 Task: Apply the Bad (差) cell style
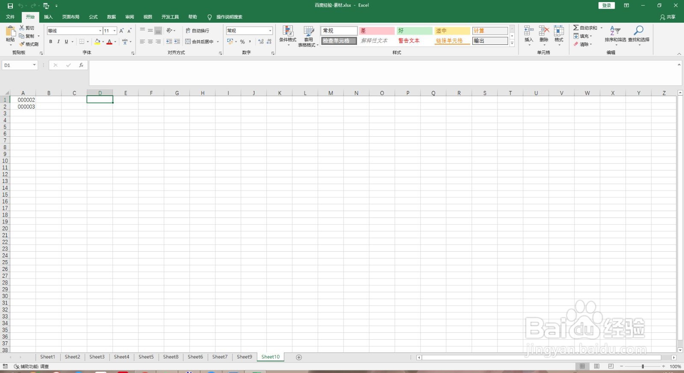tap(377, 31)
